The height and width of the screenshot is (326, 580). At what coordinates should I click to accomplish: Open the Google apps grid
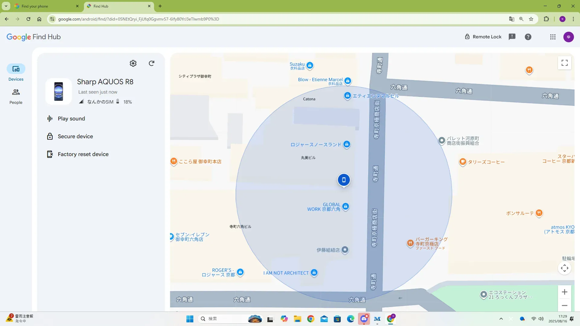553,37
